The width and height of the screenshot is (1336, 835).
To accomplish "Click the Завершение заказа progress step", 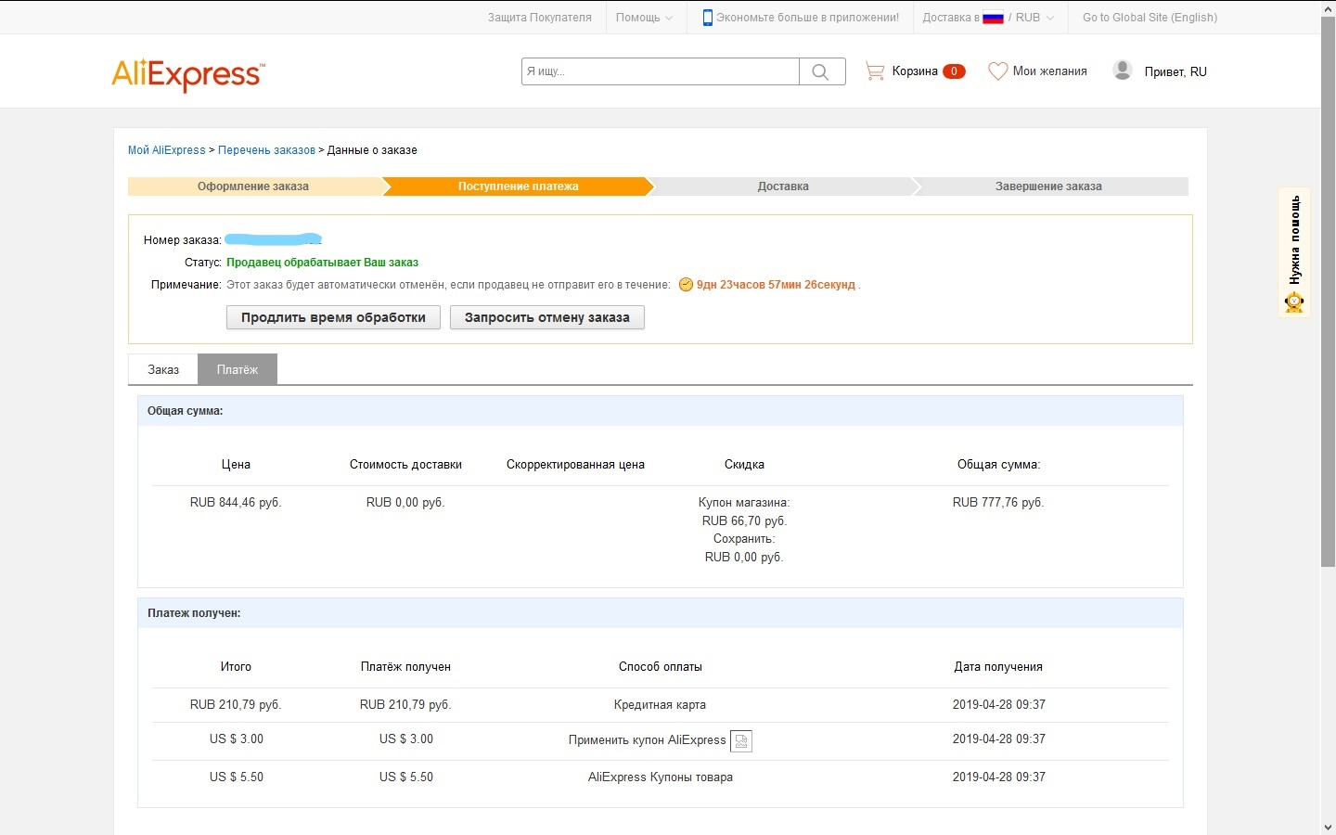I will (1048, 186).
